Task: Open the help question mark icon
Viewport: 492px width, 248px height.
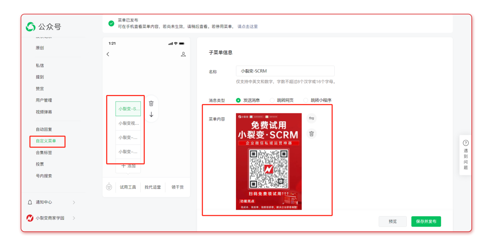Action: 466,143
